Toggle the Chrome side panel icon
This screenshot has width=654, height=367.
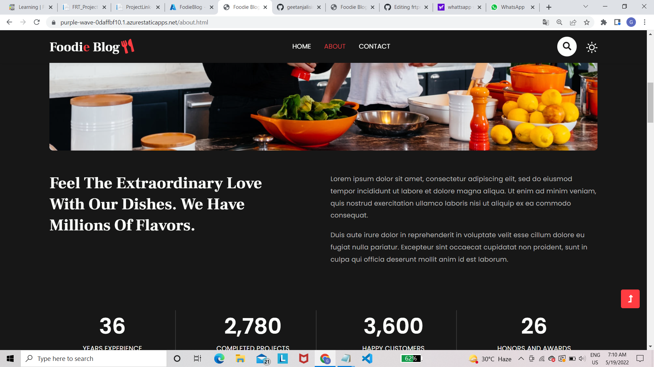(x=617, y=22)
